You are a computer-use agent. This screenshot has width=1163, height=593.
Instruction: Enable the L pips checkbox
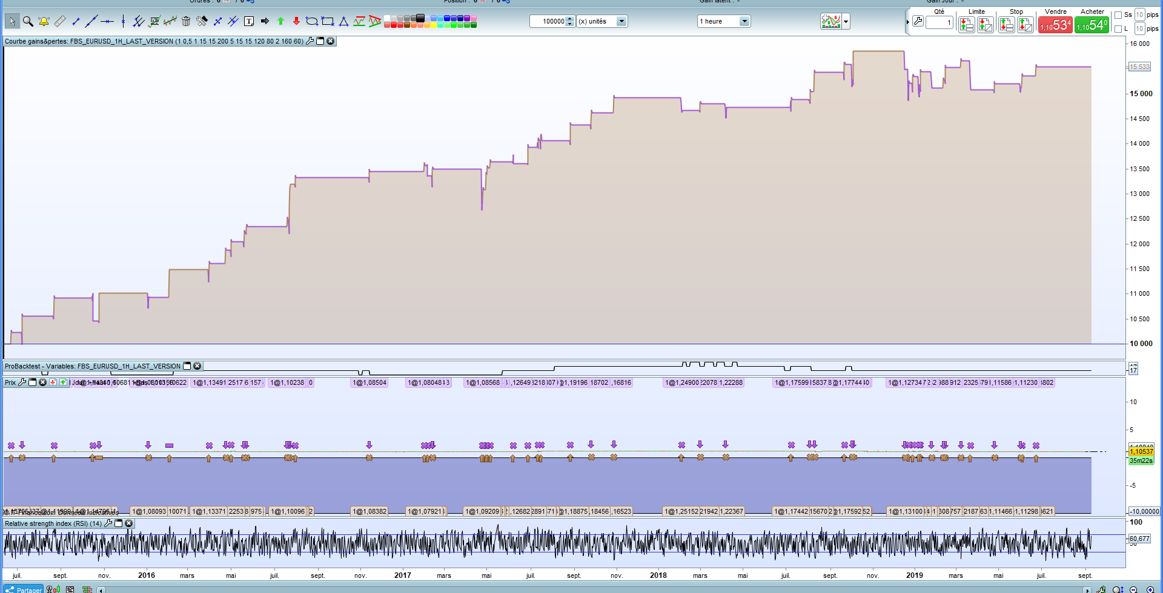coord(1118,28)
